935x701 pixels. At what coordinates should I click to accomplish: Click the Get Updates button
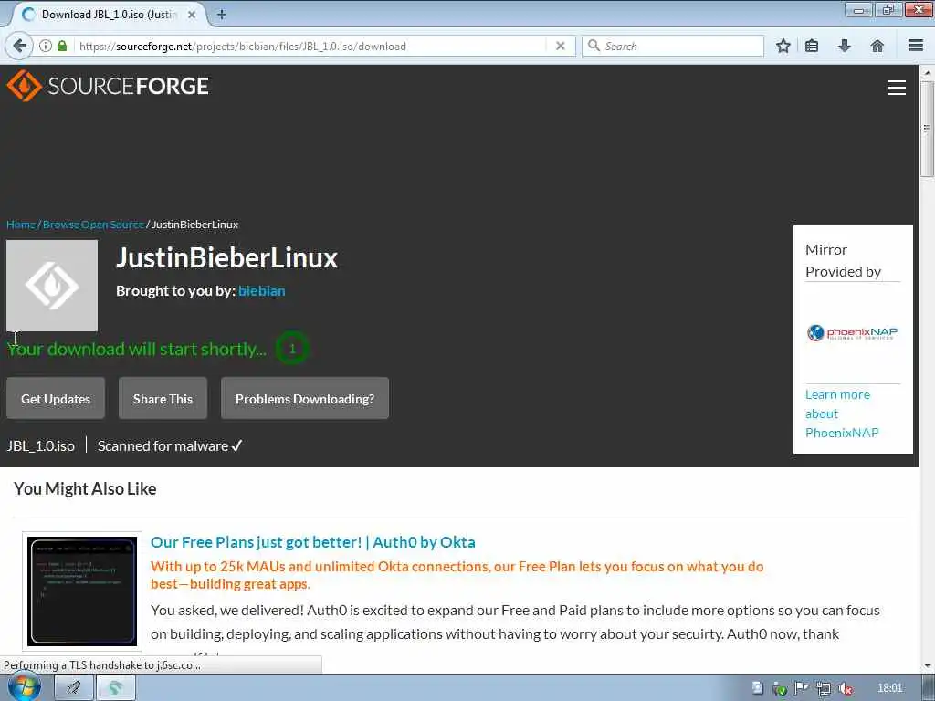[56, 398]
